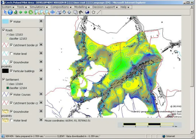Click the blue globe icon
The image size is (196, 139).
[x=87, y=12]
